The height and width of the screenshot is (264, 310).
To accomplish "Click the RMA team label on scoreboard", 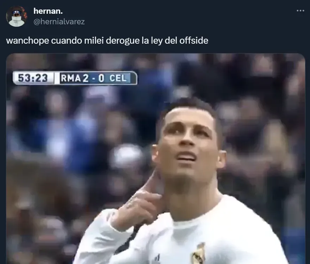I will [70, 78].
